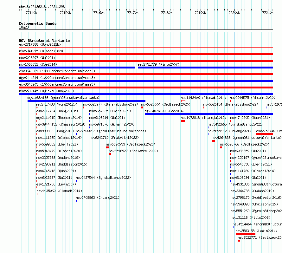This screenshot has height=253, width=282.
Task: Click nsv6036859 (Wu2021) label
Action: pos(248,151)
